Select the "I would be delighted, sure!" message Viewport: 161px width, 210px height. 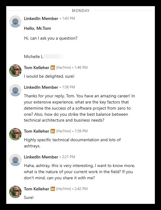(49, 76)
